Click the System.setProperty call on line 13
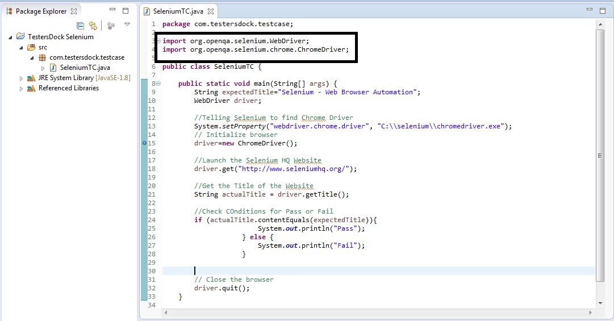 [x=353, y=126]
